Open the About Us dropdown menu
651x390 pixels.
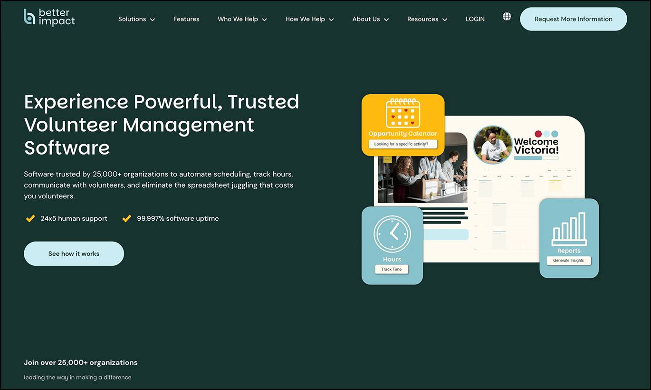[371, 19]
